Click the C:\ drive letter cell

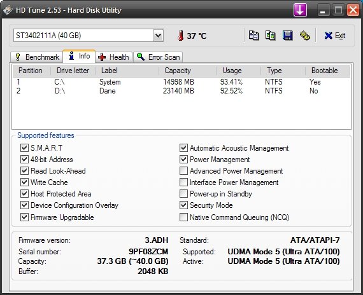[x=59, y=82]
